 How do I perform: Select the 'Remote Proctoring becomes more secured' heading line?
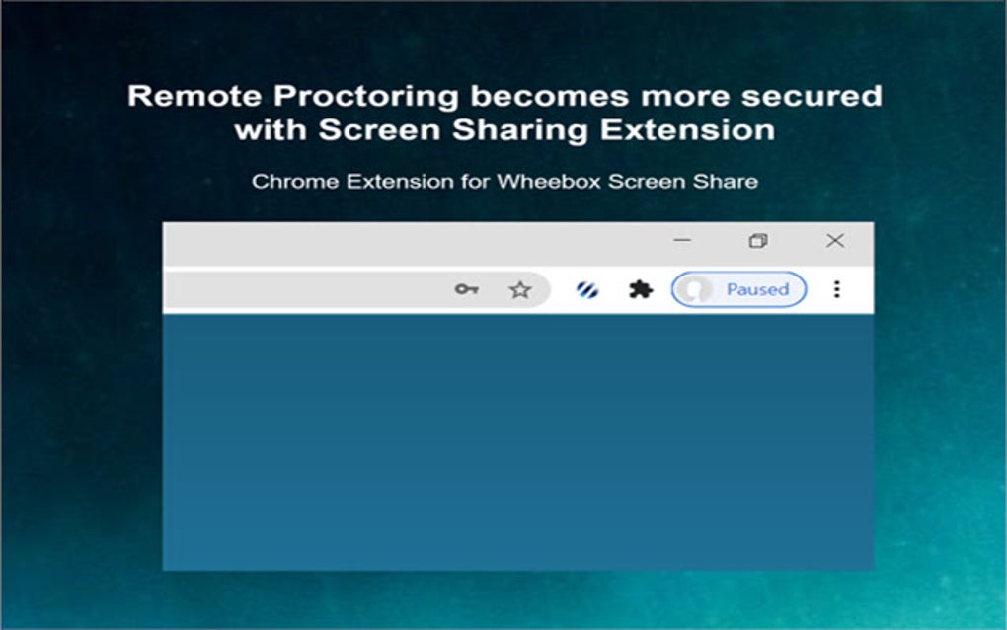[x=504, y=97]
